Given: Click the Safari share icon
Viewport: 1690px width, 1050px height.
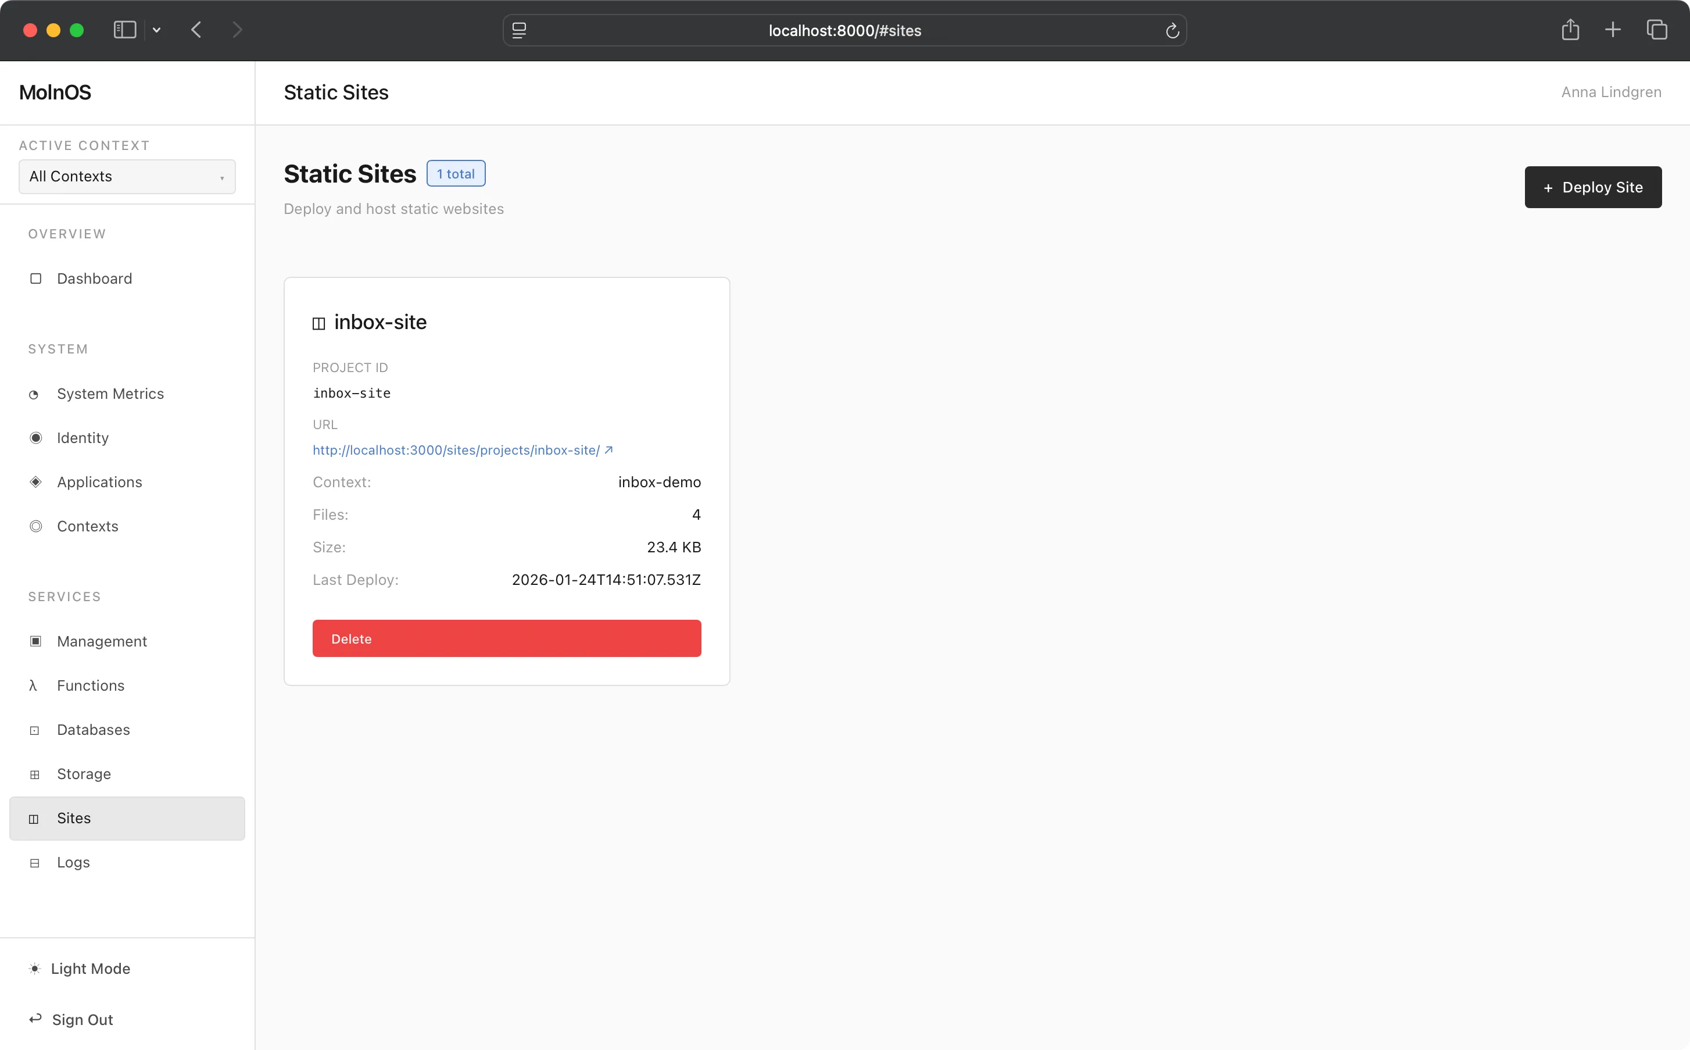Looking at the screenshot, I should 1570,30.
